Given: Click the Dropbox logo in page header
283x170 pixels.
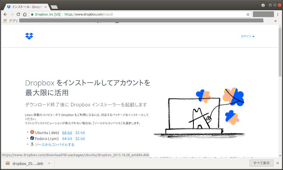Looking at the screenshot, I should (29, 36).
